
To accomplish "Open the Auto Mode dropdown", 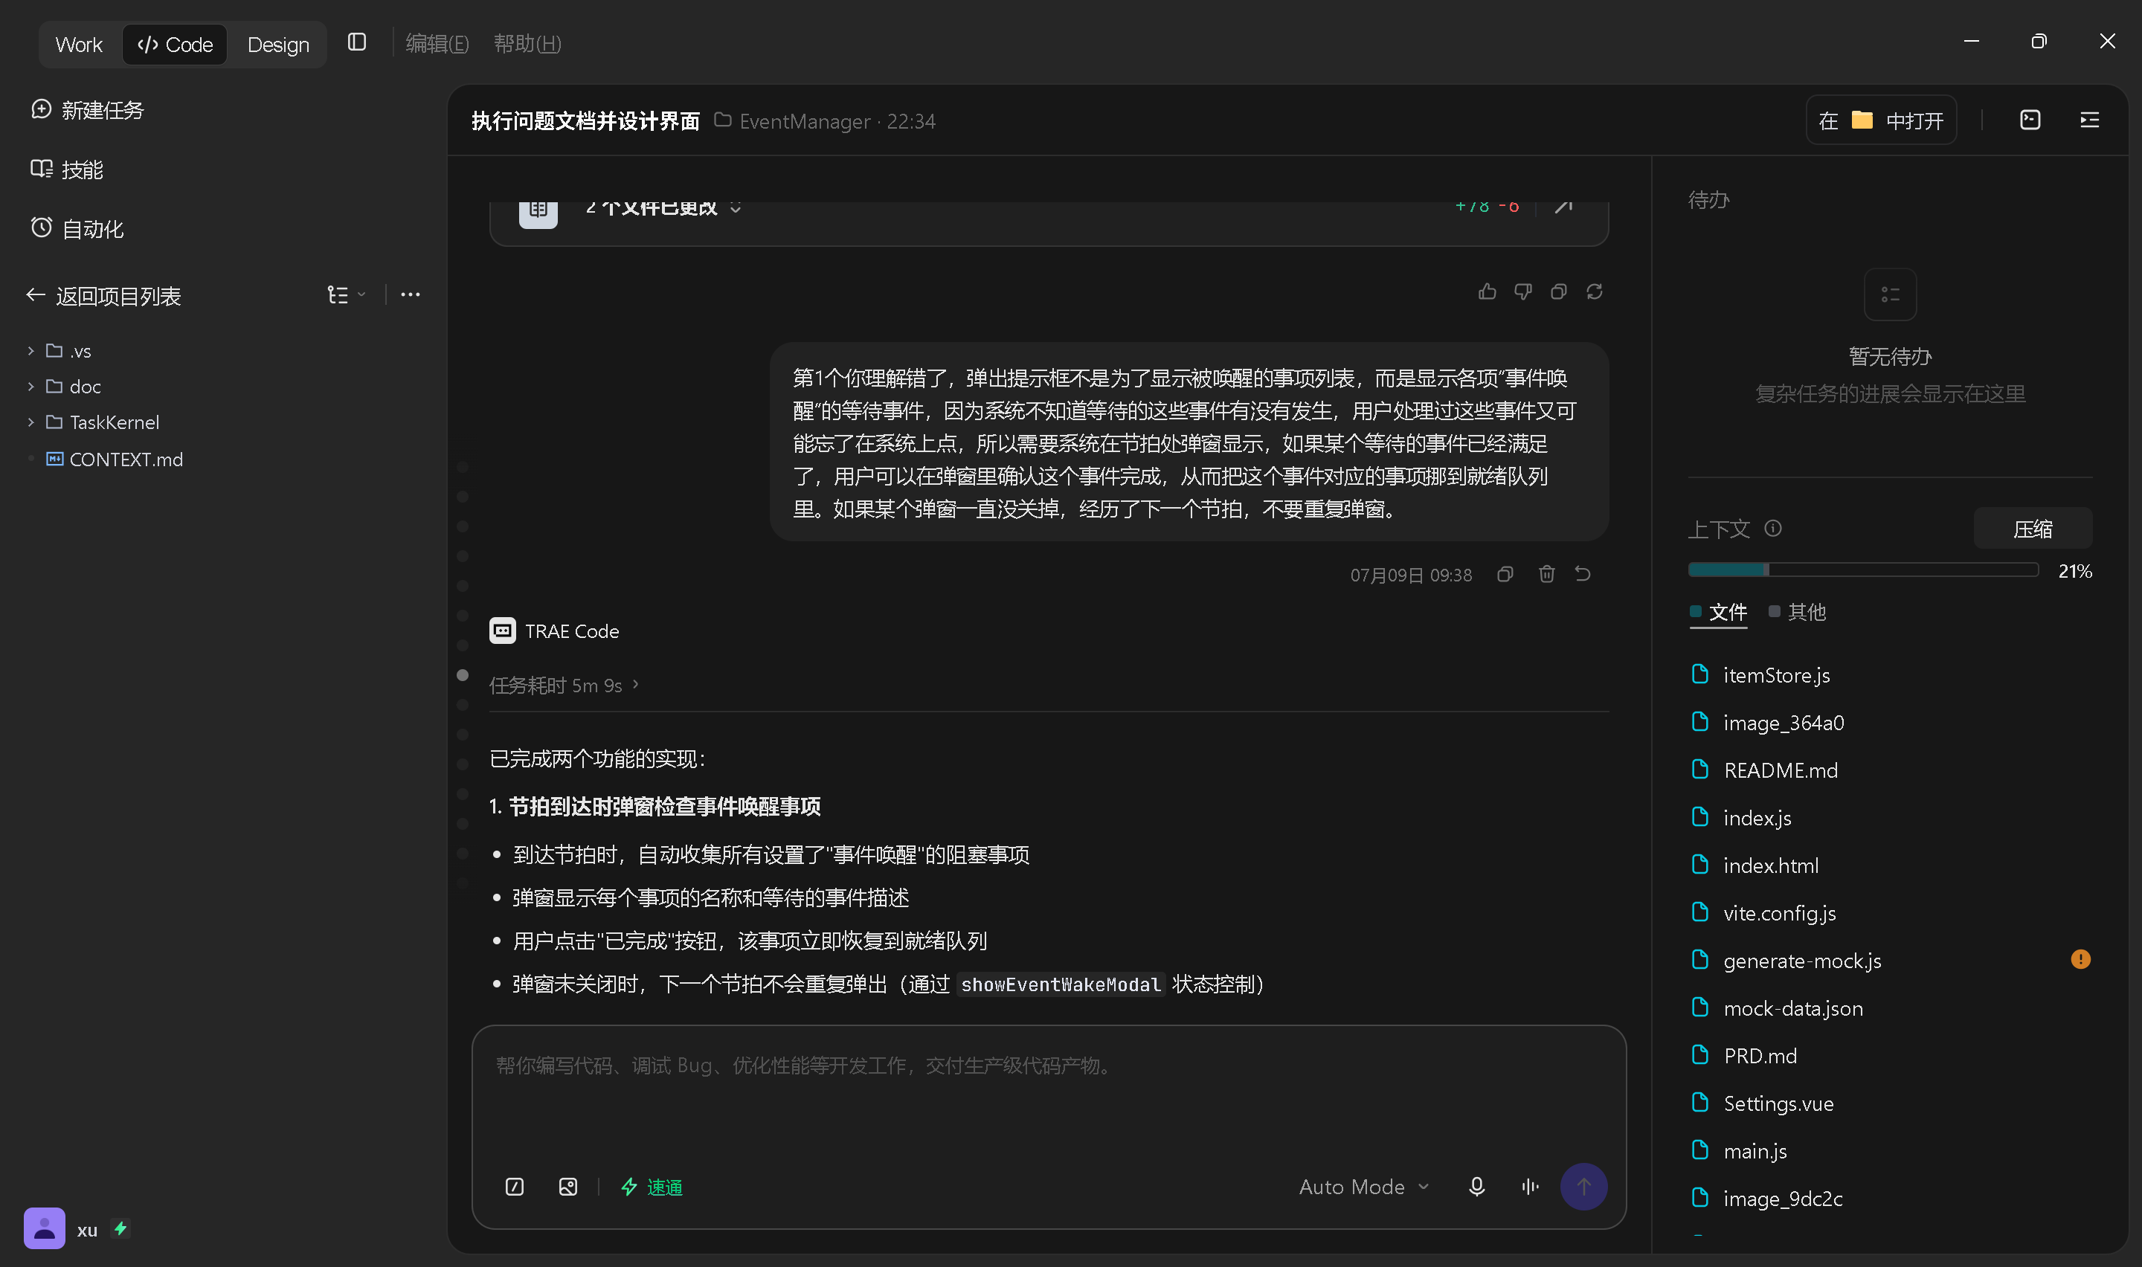I will [x=1363, y=1187].
